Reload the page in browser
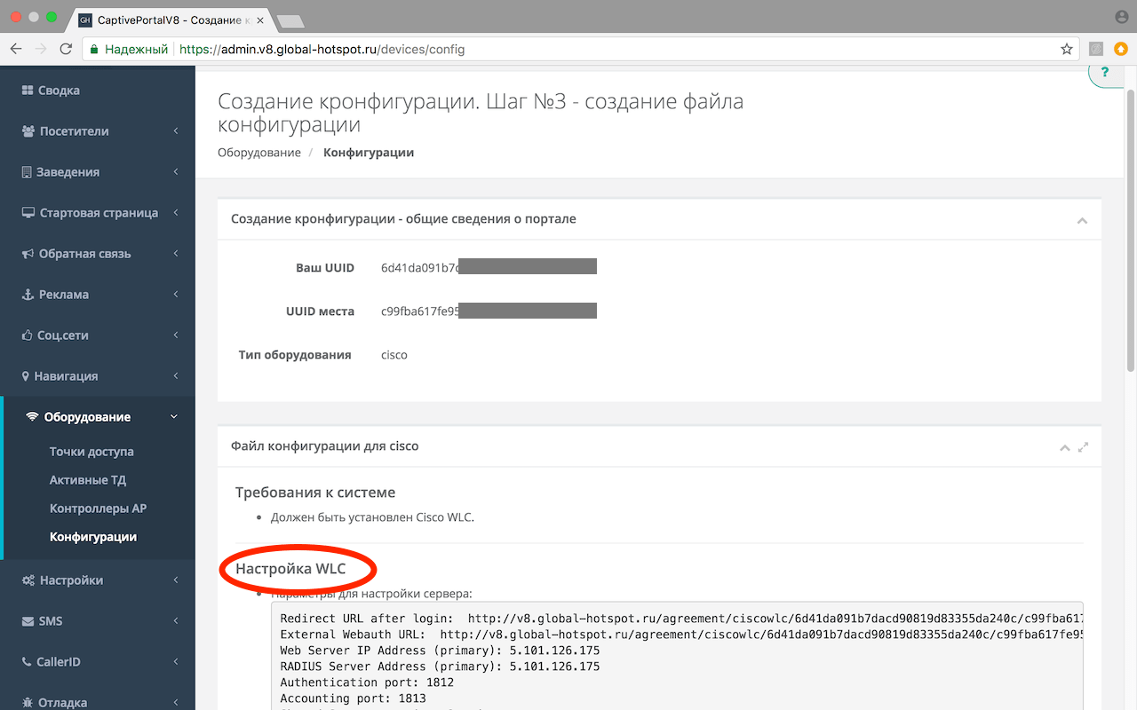The width and height of the screenshot is (1137, 710). tap(66, 50)
